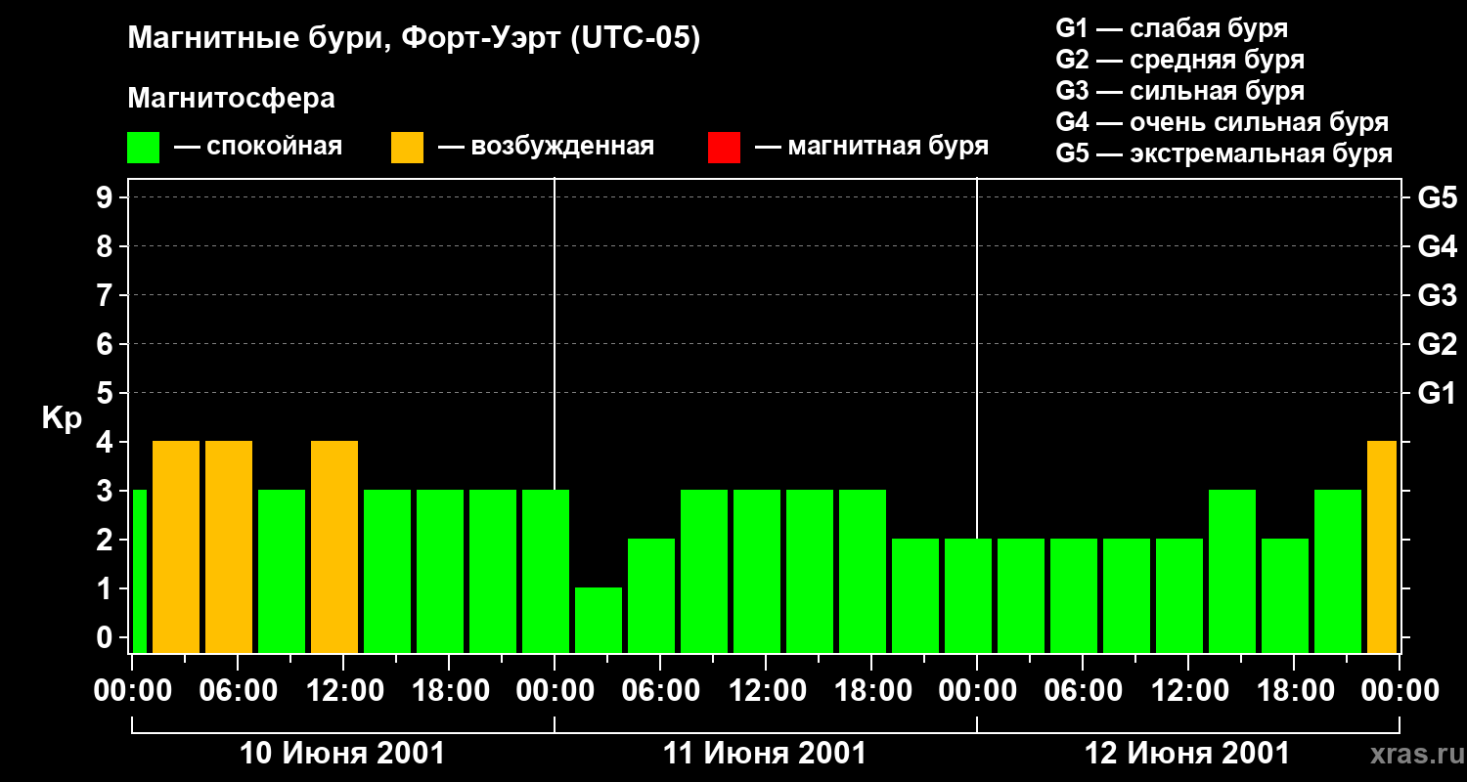
Task: Click the '12:00' time label of 12 June
Action: [x=1189, y=690]
